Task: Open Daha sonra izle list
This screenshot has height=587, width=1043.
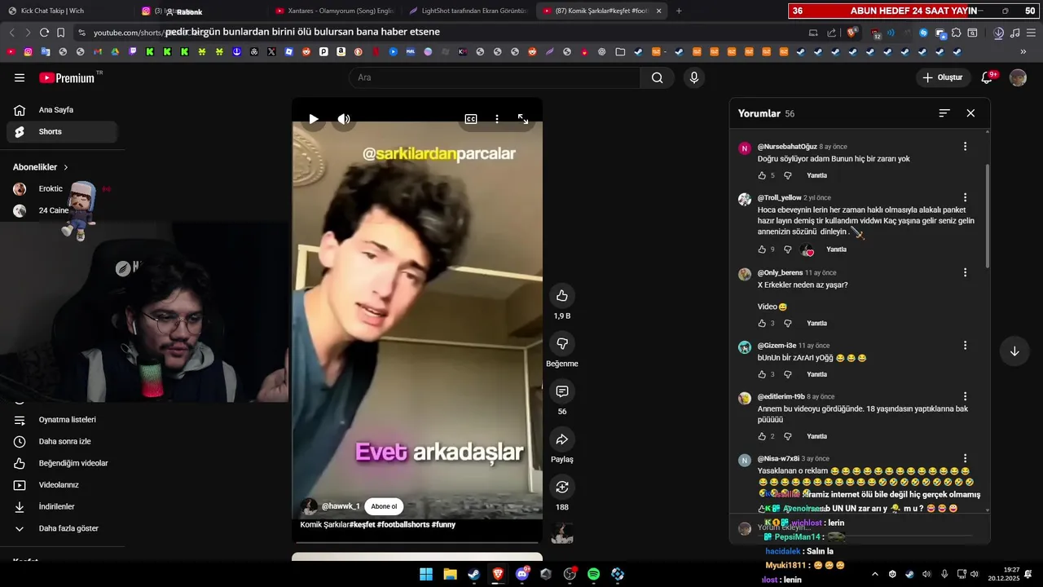Action: coord(62,442)
